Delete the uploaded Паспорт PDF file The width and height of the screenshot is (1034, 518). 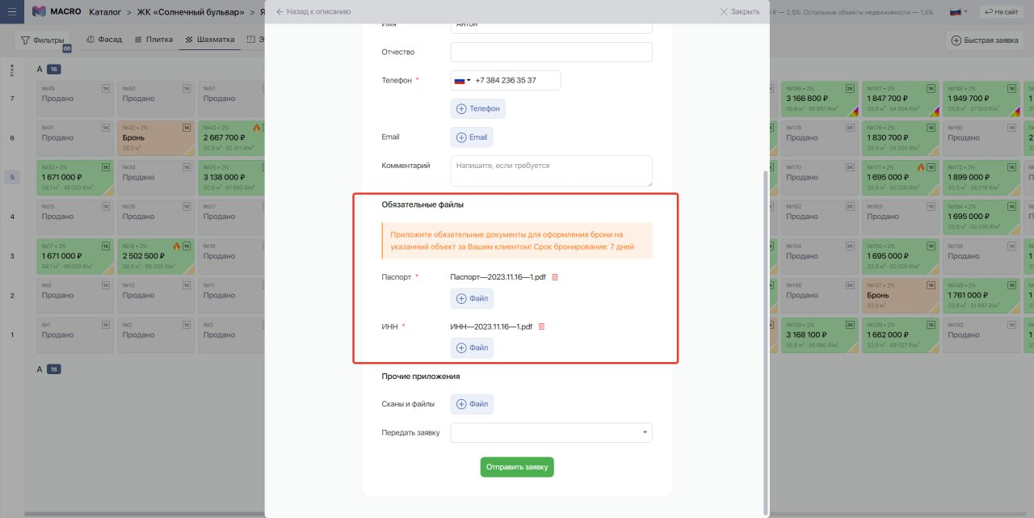(x=555, y=277)
